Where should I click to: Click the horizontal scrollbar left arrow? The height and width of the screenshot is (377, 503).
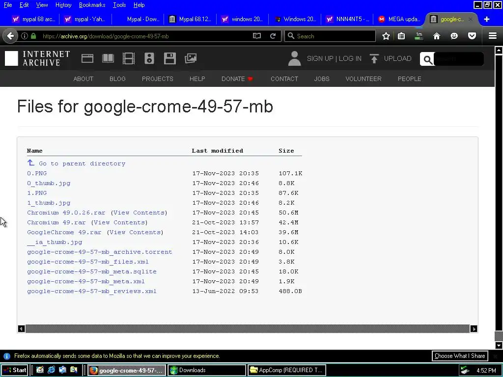pos(21,328)
